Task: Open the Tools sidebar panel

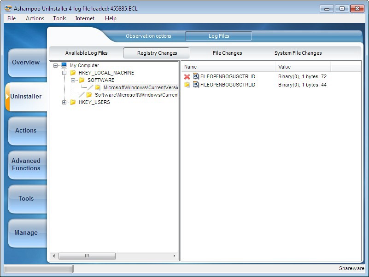Action: point(26,199)
